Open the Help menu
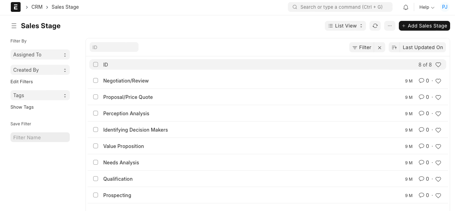This screenshot has height=211, width=455. tap(426, 7)
